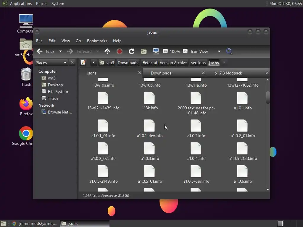303x227 pixels.
Task: Select file a1.0.1.info
Action: coord(243,101)
